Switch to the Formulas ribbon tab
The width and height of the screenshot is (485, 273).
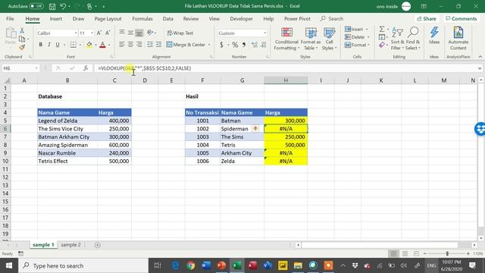pyautogui.click(x=142, y=18)
